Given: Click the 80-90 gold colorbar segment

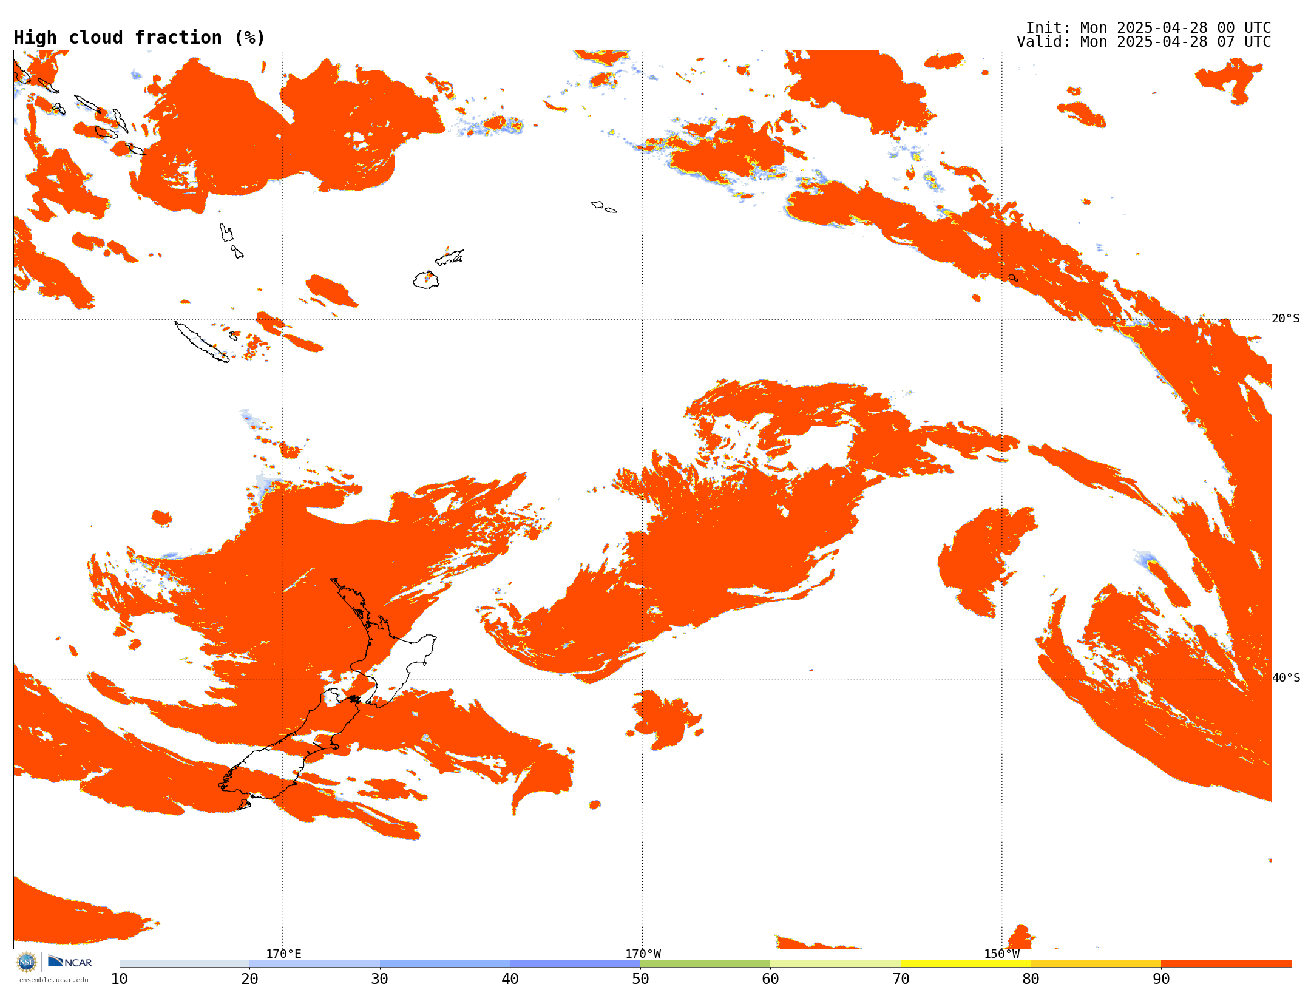Looking at the screenshot, I should 1096,964.
